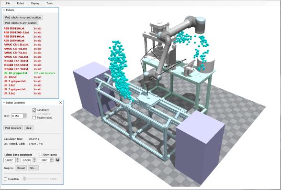Open the Tools menu
The width and height of the screenshot is (281, 190).
tap(50, 3)
